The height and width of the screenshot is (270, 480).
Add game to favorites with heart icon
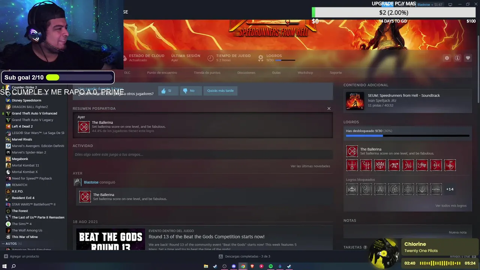[x=468, y=58]
